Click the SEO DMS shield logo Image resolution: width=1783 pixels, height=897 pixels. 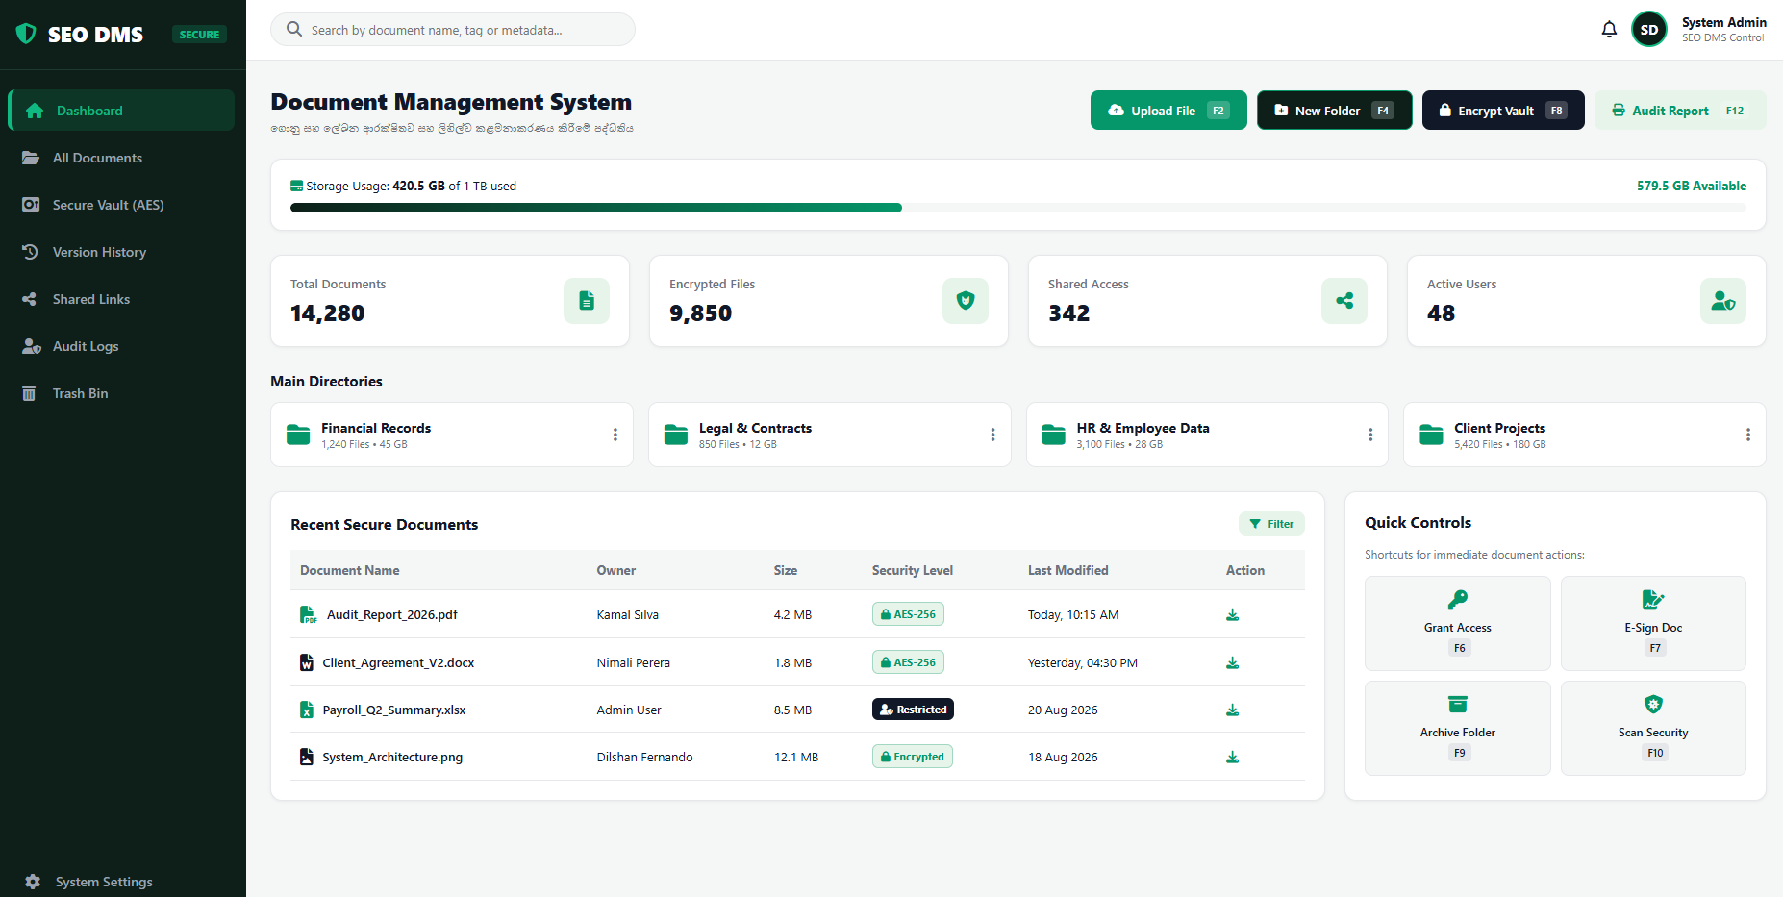[26, 34]
